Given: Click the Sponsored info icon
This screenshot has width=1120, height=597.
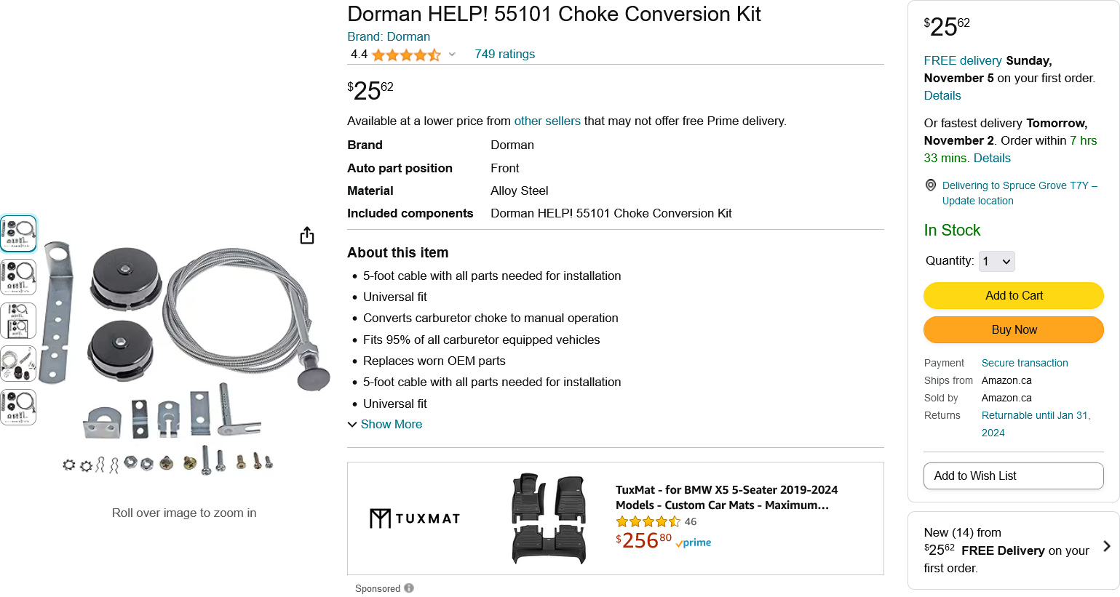Looking at the screenshot, I should point(409,588).
